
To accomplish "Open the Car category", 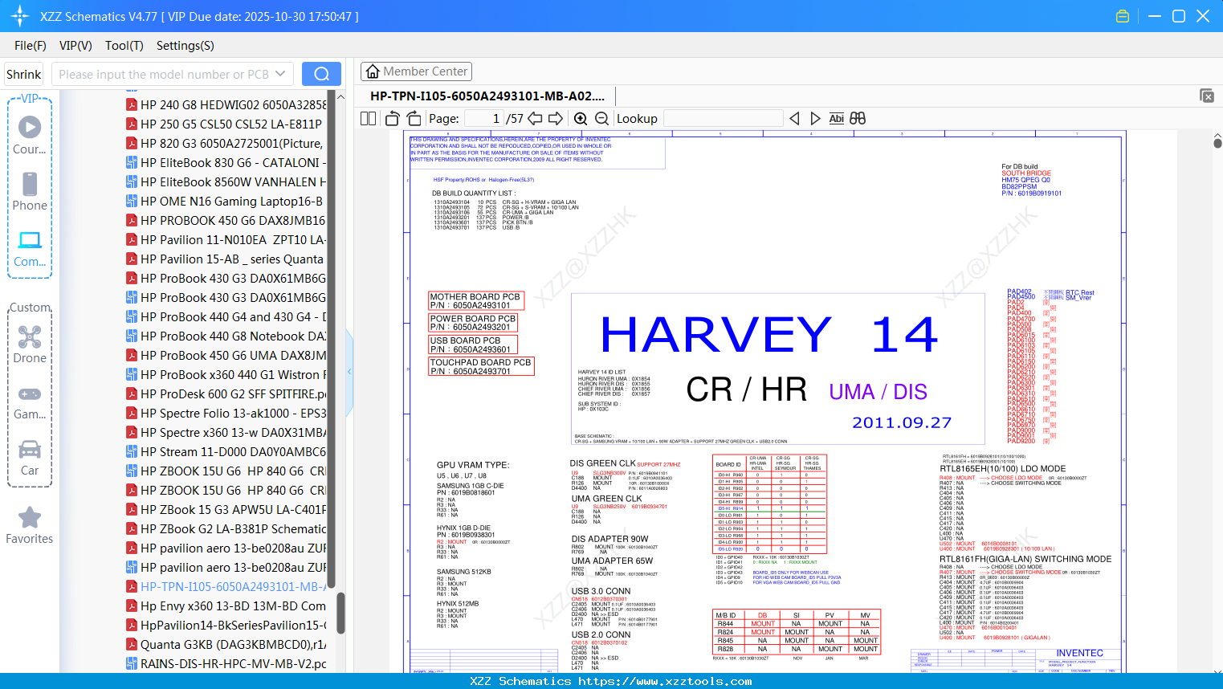I will point(30,449).
